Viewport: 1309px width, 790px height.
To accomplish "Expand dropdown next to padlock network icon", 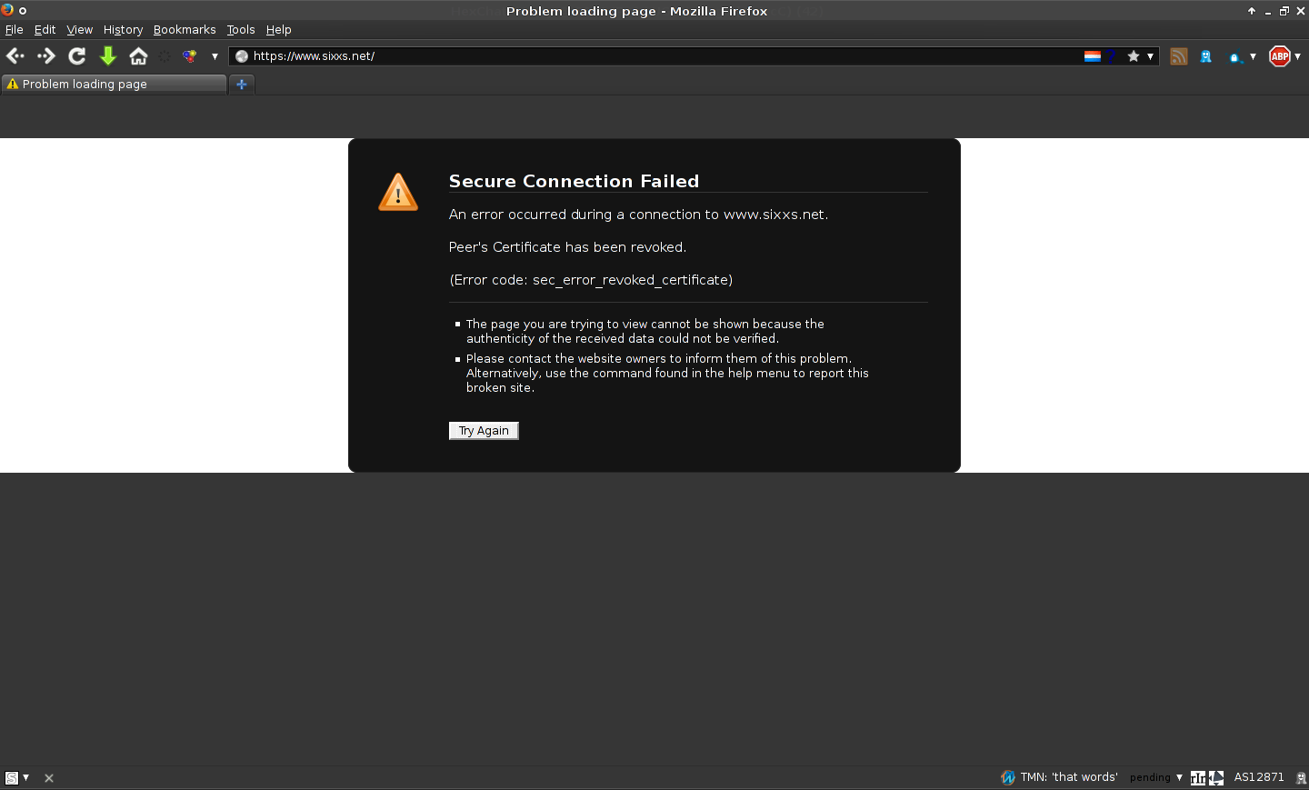I will point(1253,56).
